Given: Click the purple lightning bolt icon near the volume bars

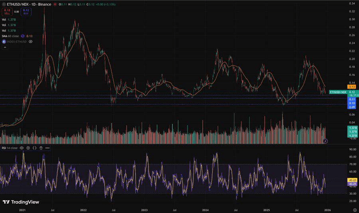Looking at the screenshot, I should 325,141.
